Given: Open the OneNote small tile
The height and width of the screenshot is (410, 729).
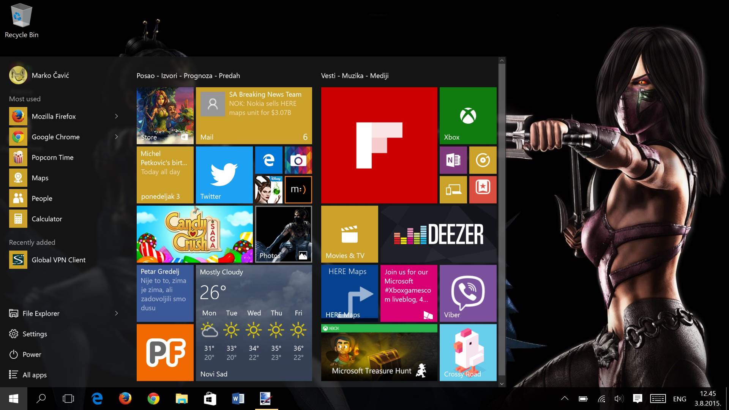Looking at the screenshot, I should (x=453, y=160).
